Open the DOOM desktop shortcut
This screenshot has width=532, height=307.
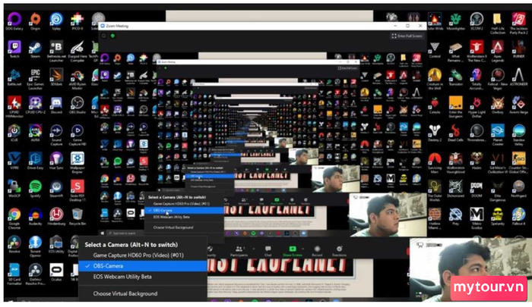(477, 189)
